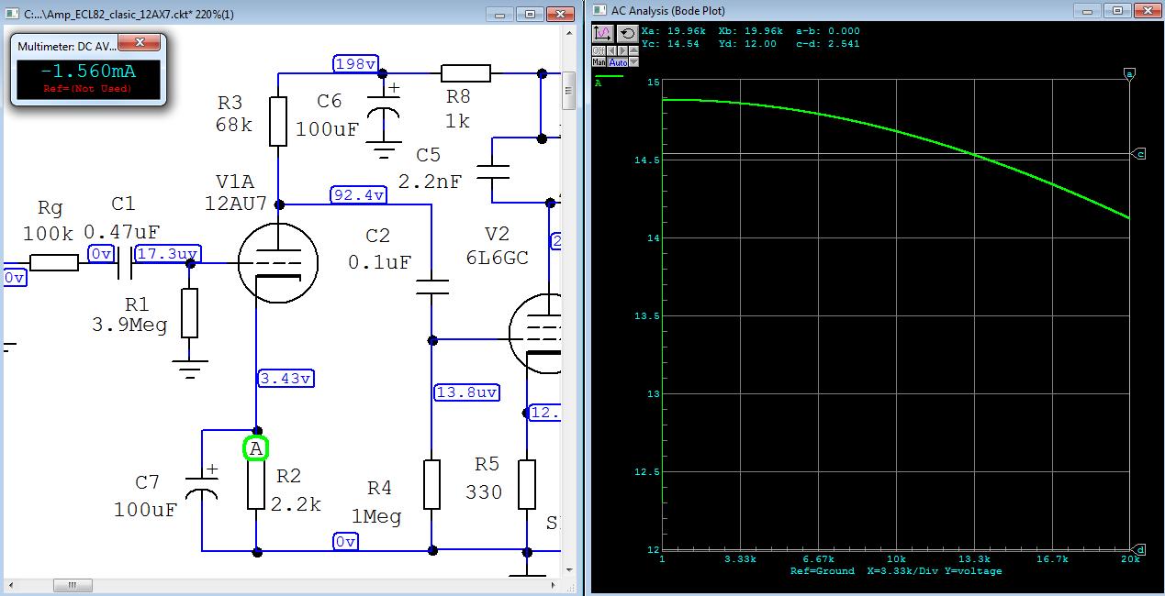This screenshot has width=1165, height=596.
Task: Close the AC Analysis Bode Plot window
Action: (1147, 10)
